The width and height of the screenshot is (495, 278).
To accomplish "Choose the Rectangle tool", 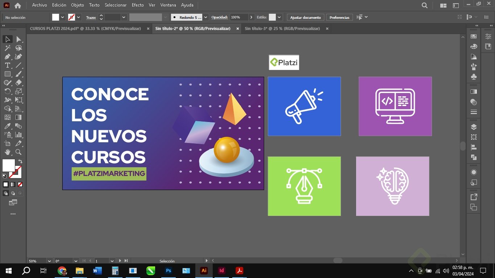I will (x=8, y=74).
